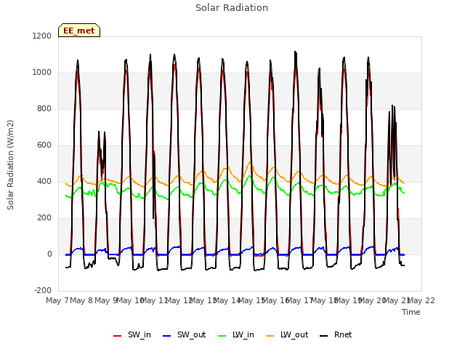Click the 800 y-axis tick label

(44, 108)
